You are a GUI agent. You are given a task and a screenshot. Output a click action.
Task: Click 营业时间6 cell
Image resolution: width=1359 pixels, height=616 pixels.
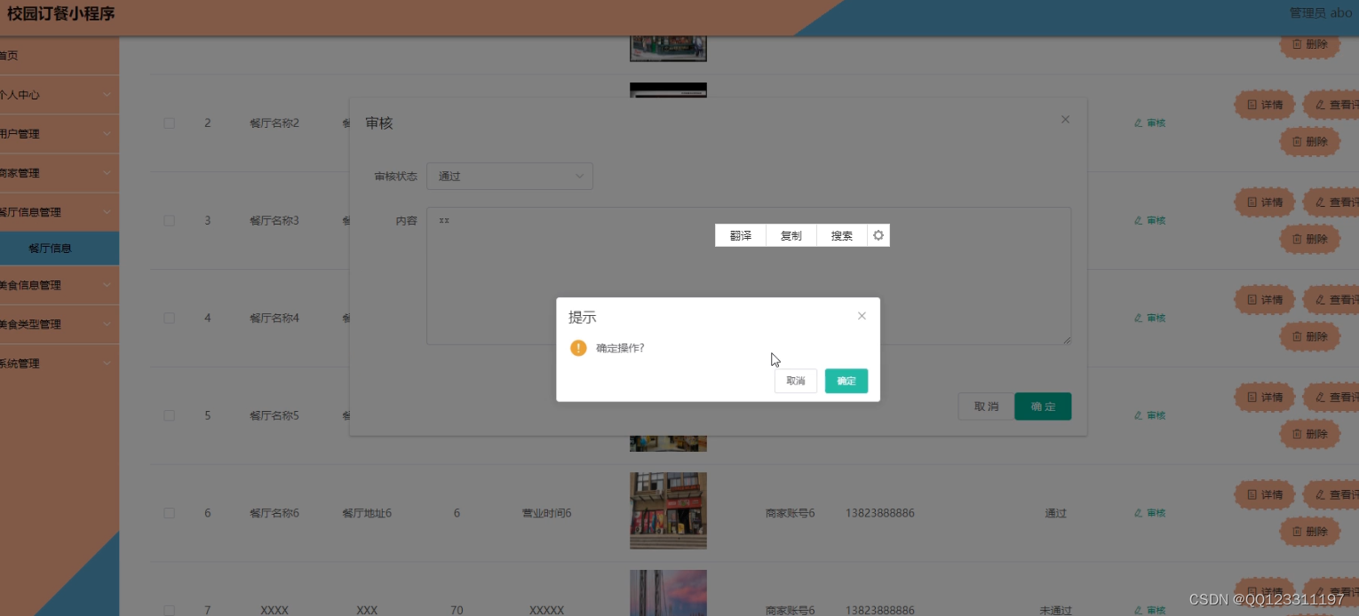[546, 513]
